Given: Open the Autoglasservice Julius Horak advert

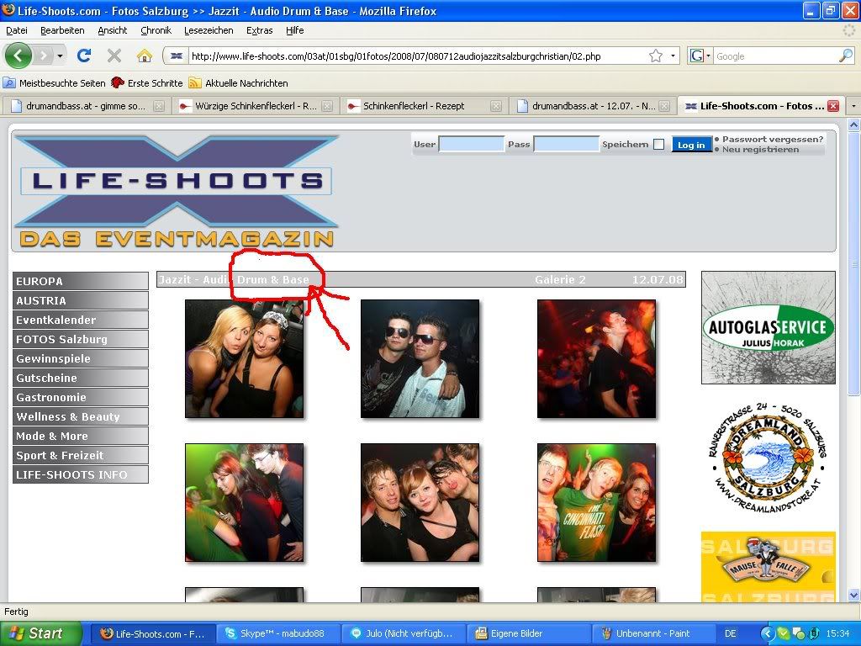Looking at the screenshot, I should [769, 327].
